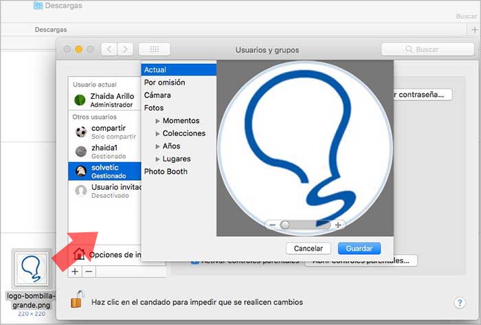Click Momentos under Fotos
Screen dimensions: 481x325
(x=181, y=121)
